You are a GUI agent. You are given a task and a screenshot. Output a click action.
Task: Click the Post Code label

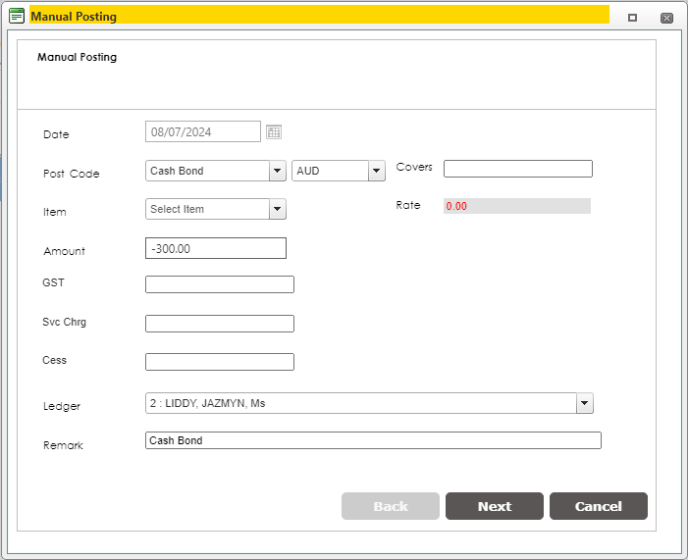[71, 174]
